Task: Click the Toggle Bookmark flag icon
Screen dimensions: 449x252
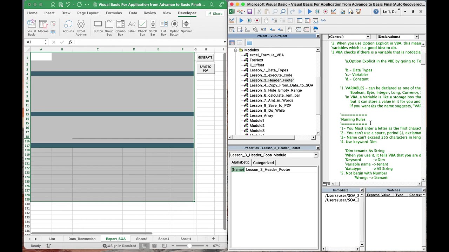Action: (315, 29)
